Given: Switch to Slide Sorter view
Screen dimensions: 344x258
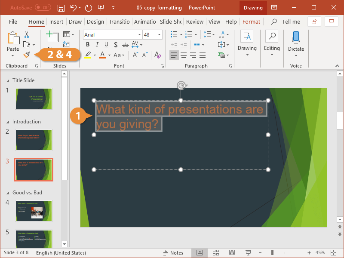Looking at the screenshot, I should point(216,253).
